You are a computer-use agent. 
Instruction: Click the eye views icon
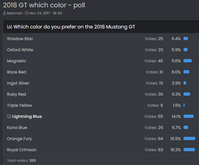(55, 13)
